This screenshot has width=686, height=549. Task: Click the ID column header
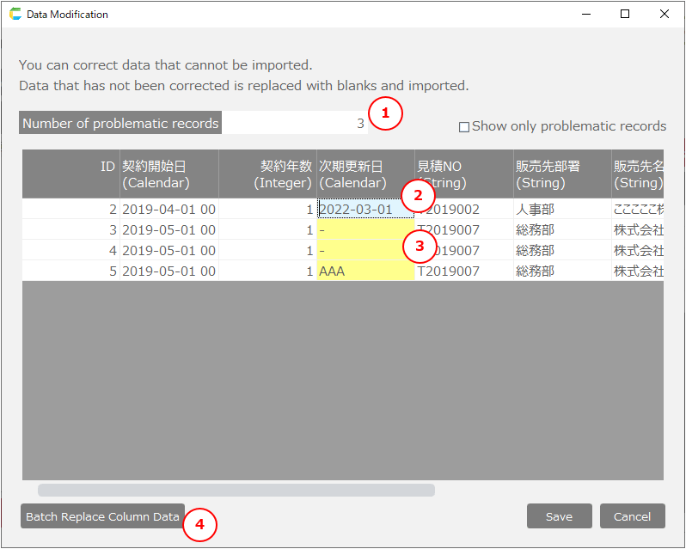(x=71, y=174)
